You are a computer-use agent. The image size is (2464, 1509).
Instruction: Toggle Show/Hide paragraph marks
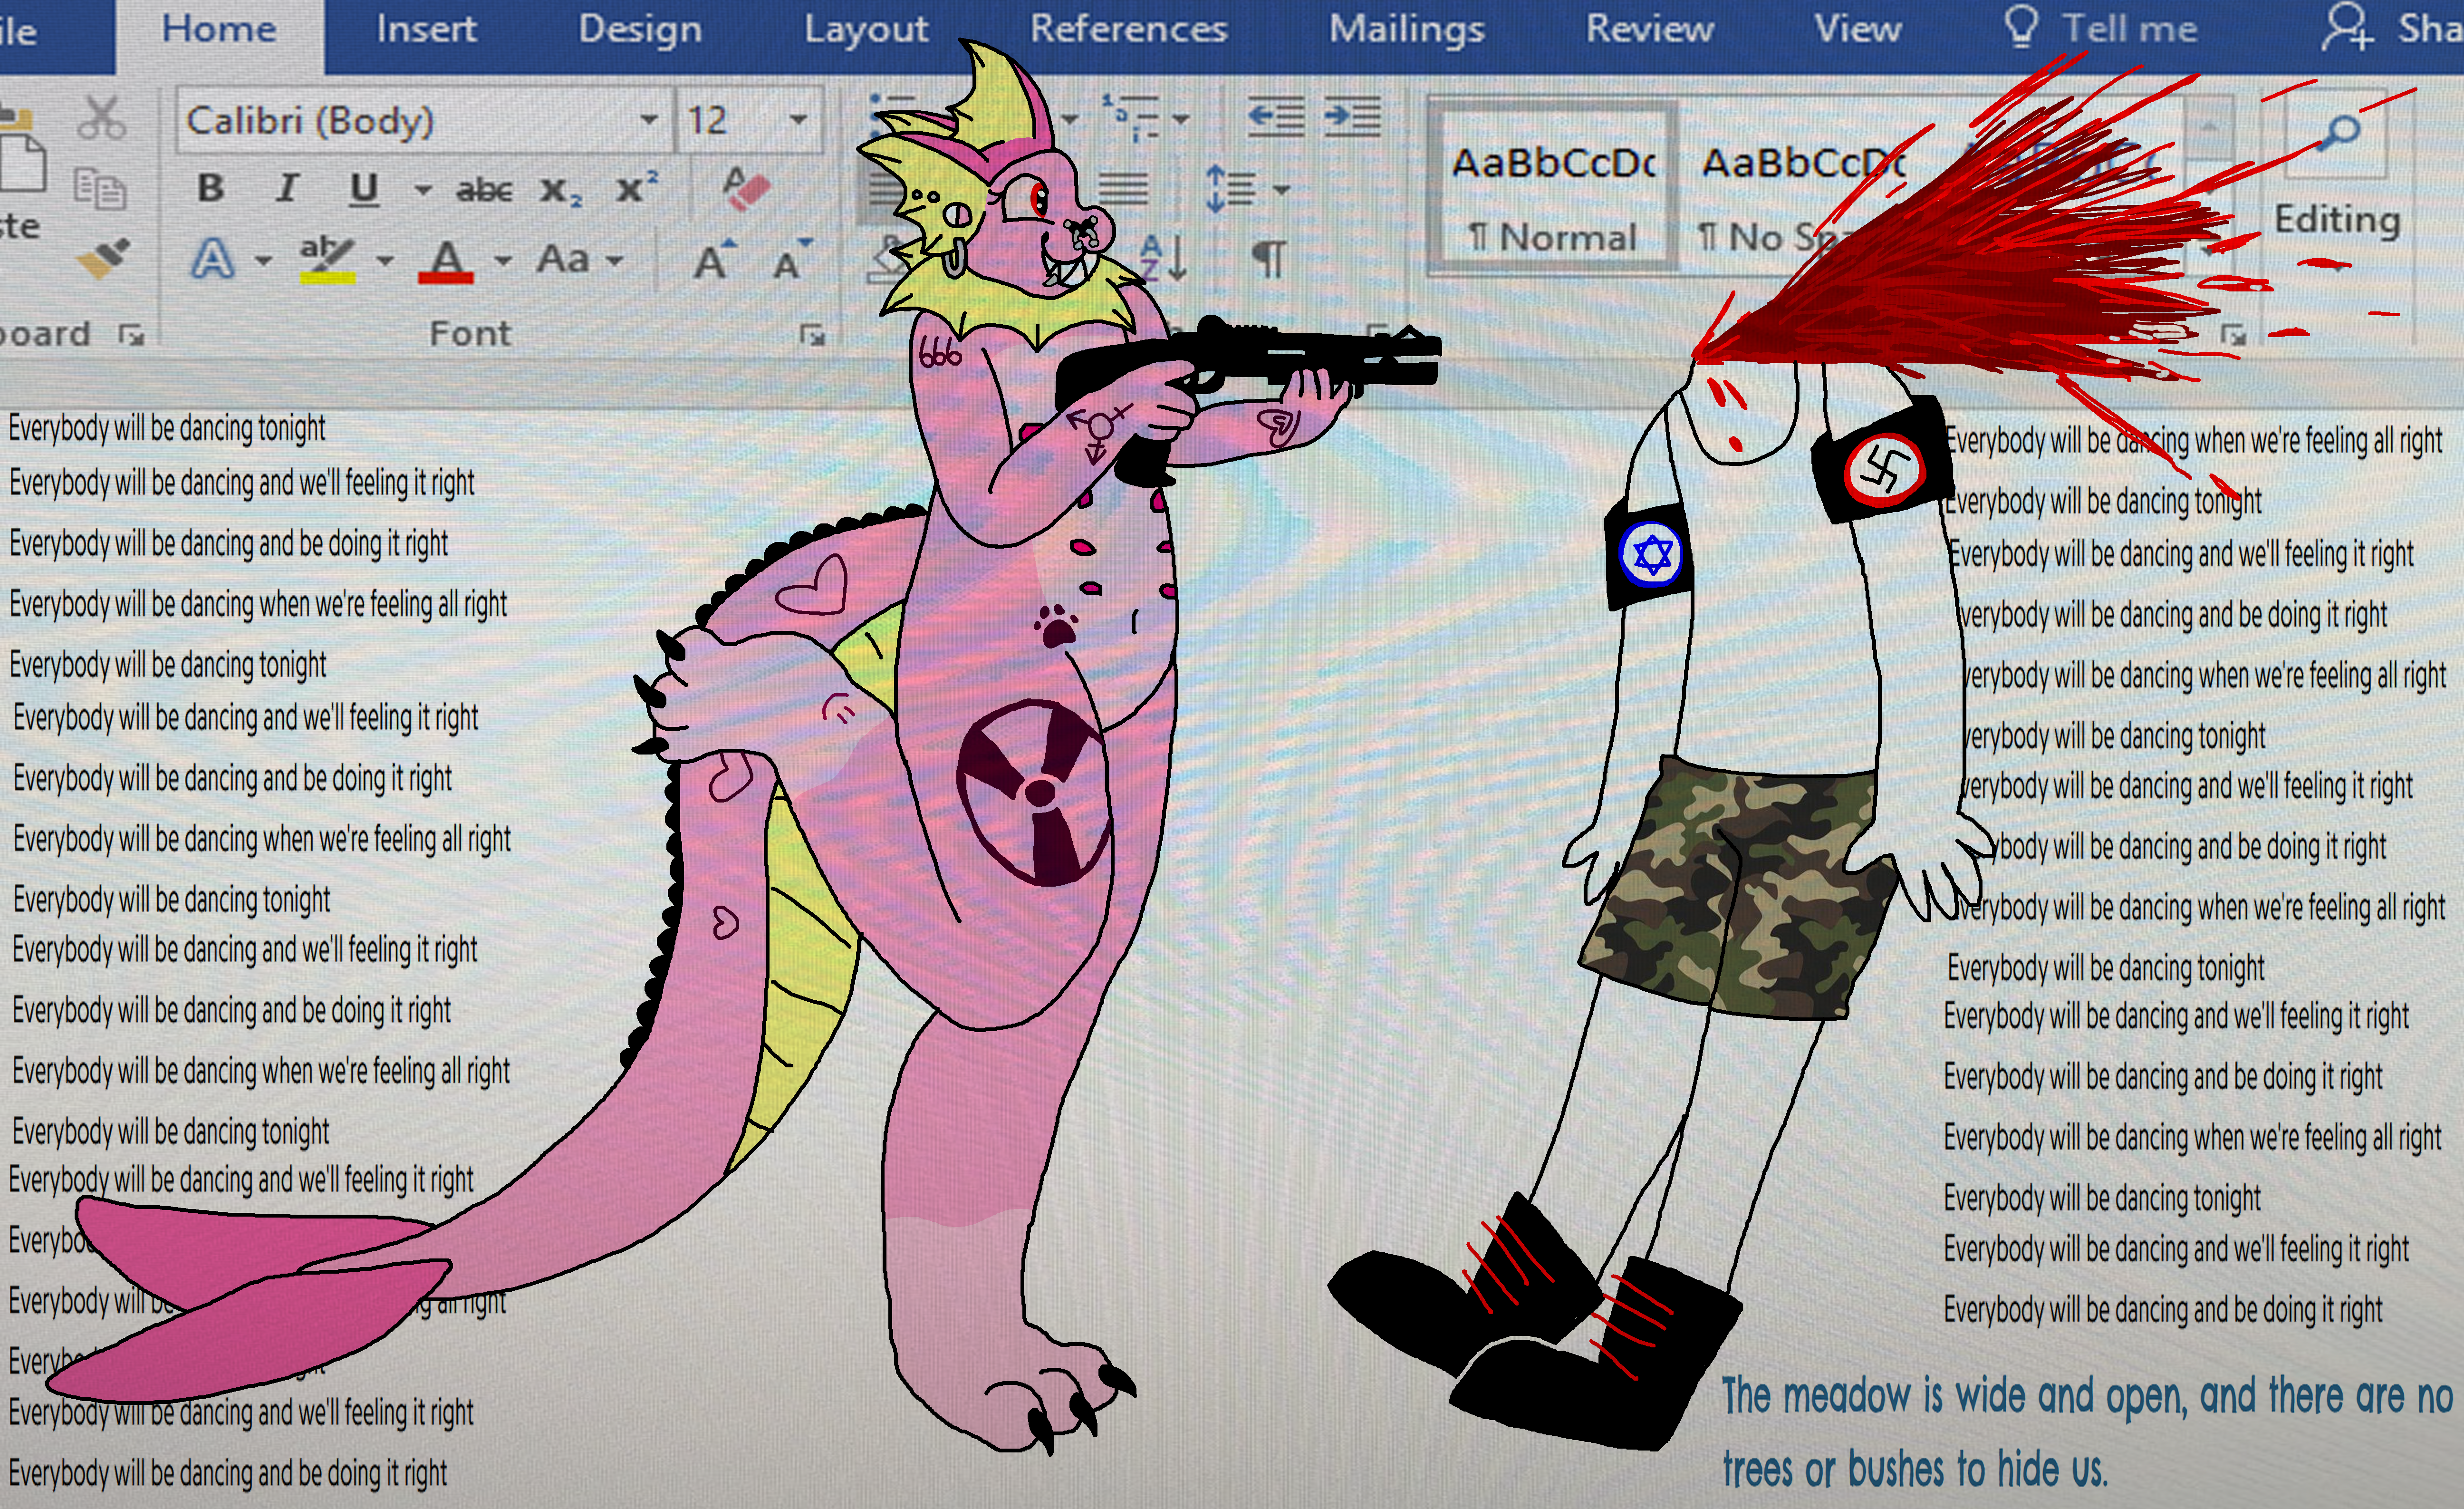[1269, 259]
